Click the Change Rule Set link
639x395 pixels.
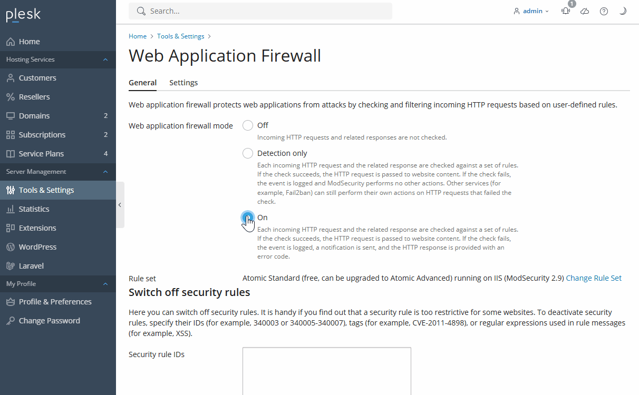point(594,278)
